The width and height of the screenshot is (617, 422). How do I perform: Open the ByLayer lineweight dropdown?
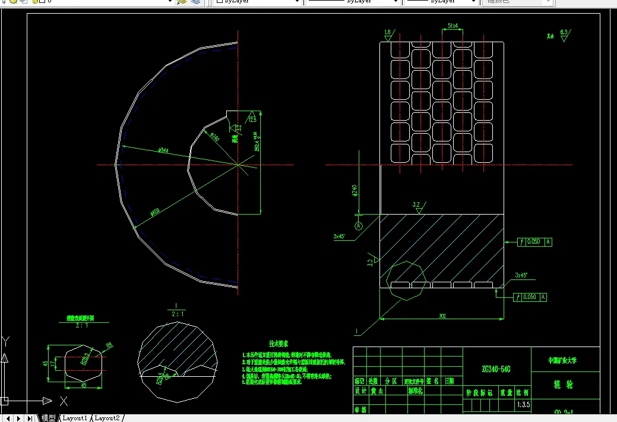click(473, 2)
